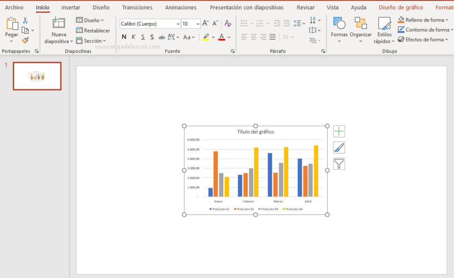Click the Cut scissors icon

click(x=25, y=20)
